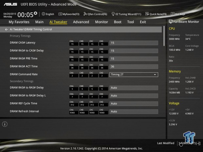Switch to Advanced tab
This screenshot has width=203, height=152.
pyautogui.click(x=81, y=22)
